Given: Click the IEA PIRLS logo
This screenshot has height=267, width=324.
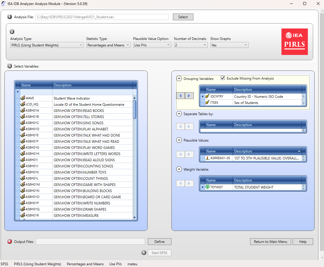Looking at the screenshot, I should (294, 42).
